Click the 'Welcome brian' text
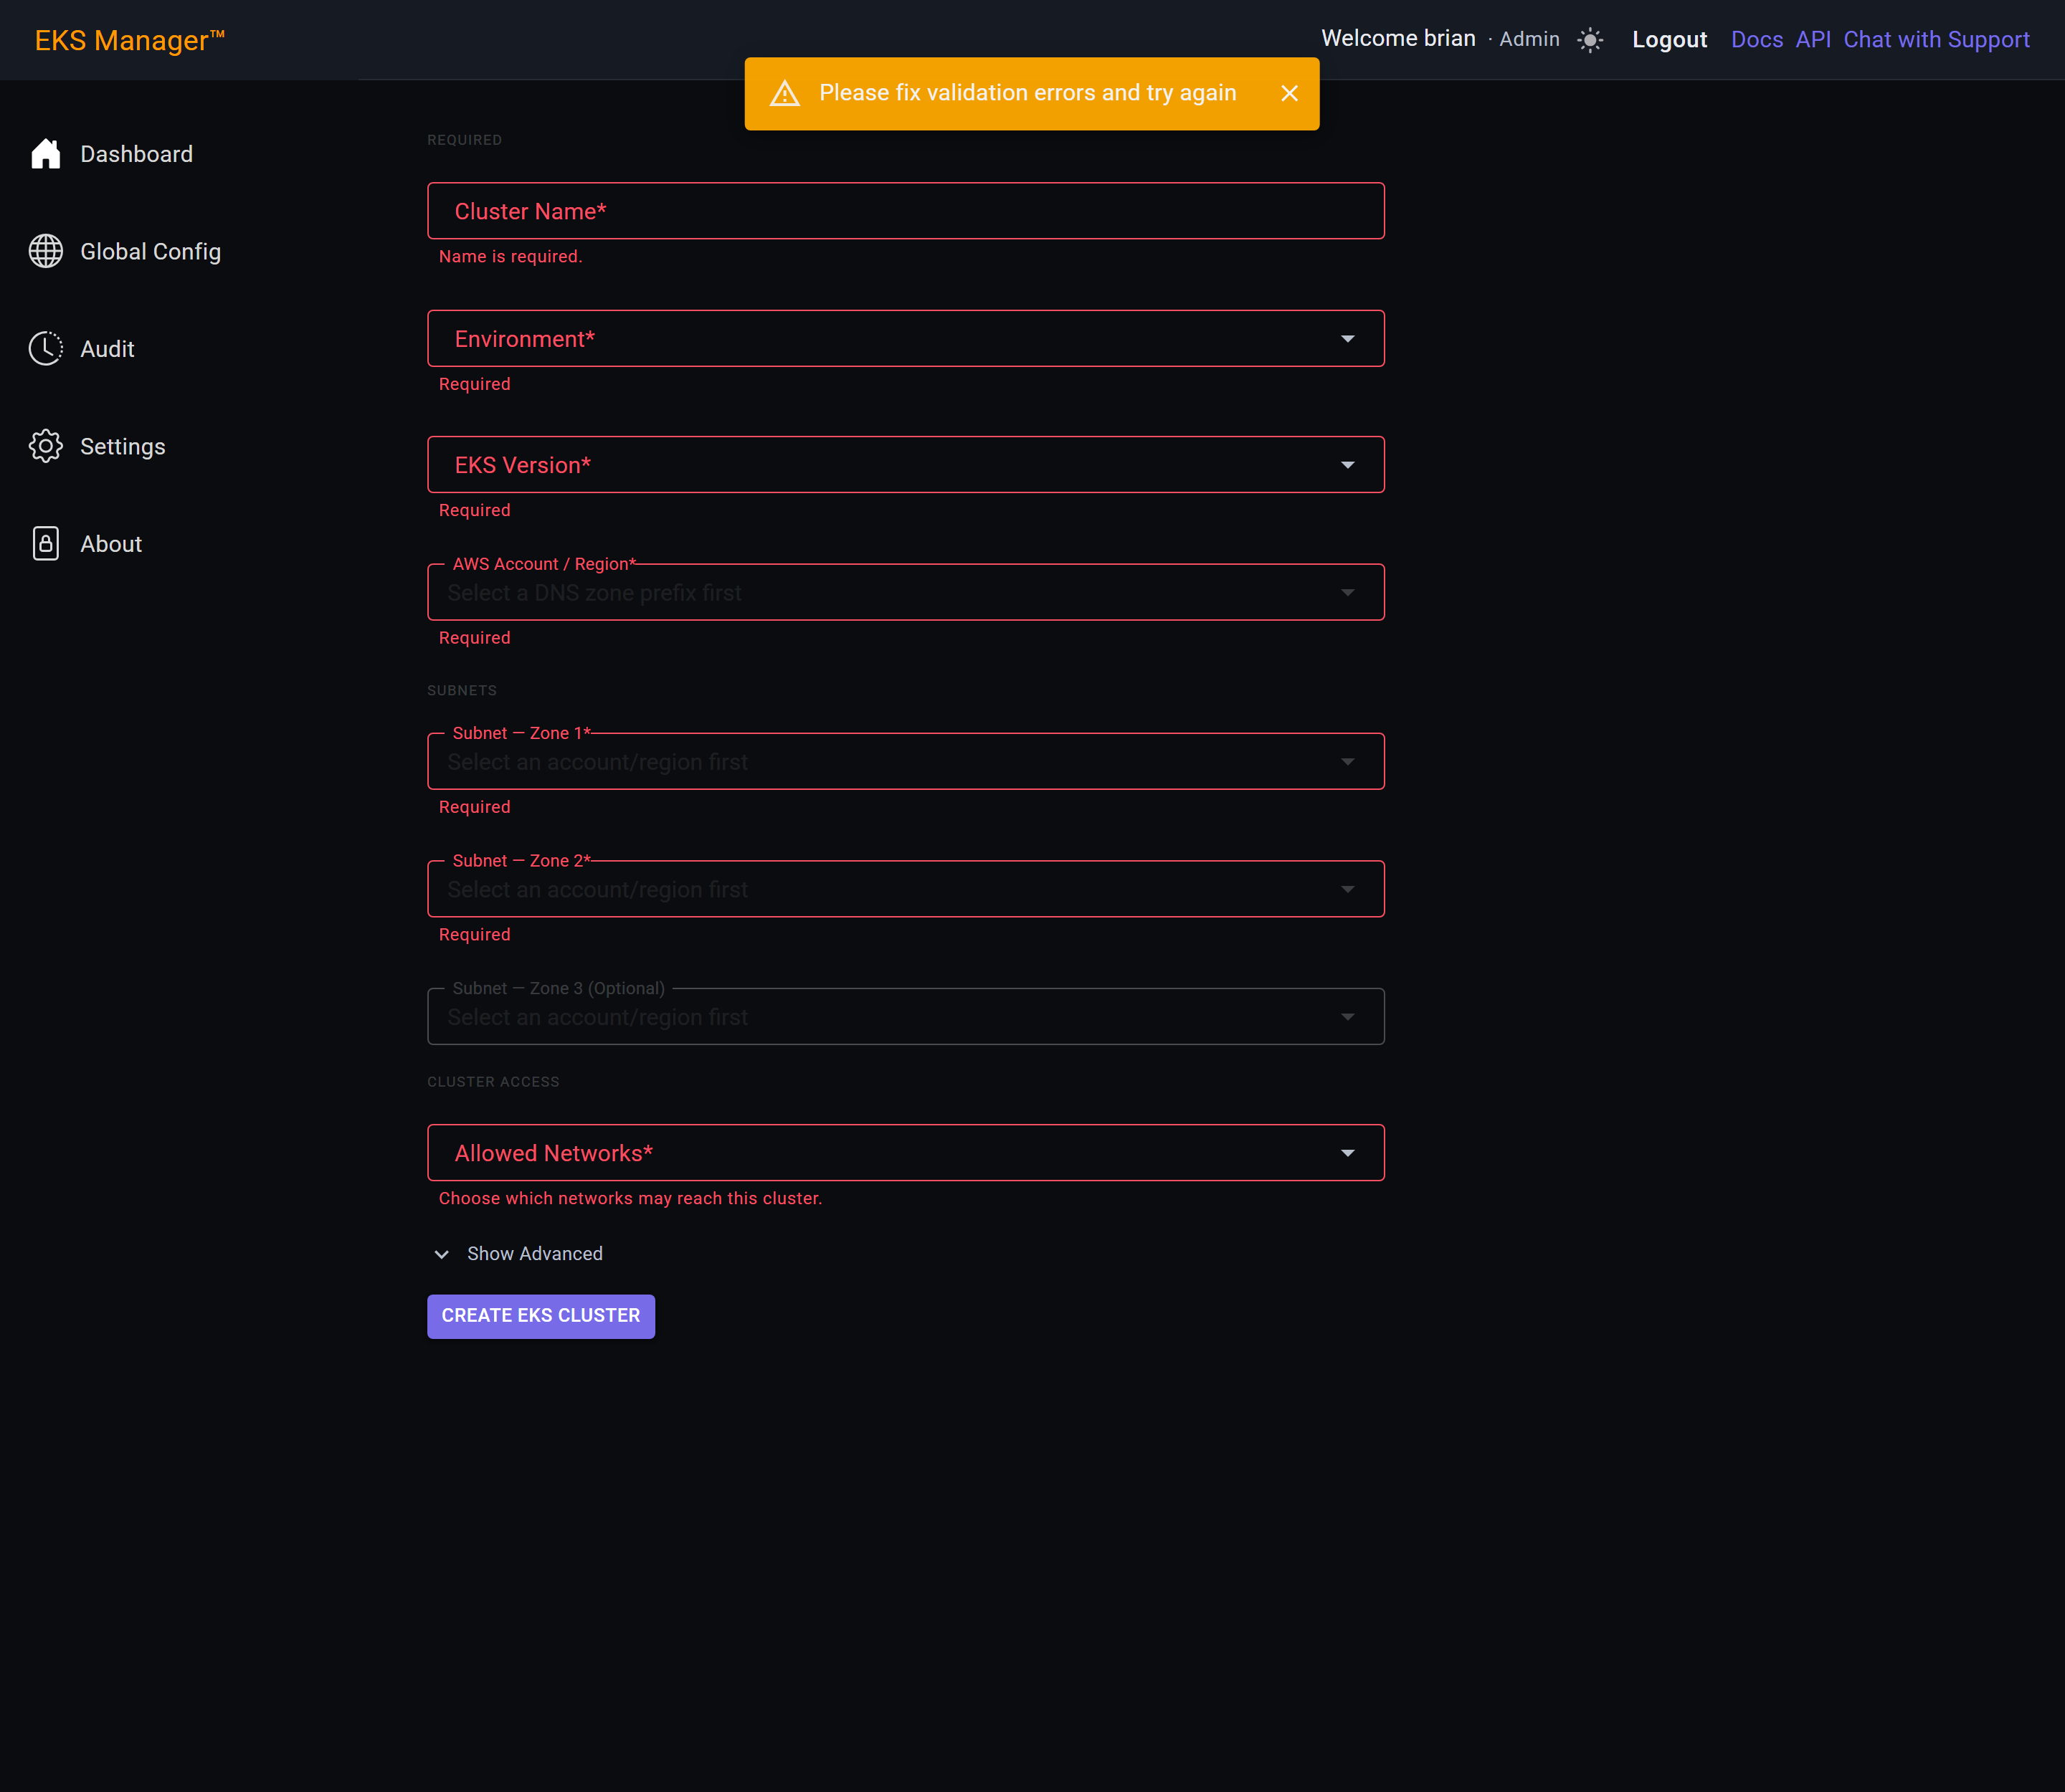The width and height of the screenshot is (2065, 1792). [1397, 39]
